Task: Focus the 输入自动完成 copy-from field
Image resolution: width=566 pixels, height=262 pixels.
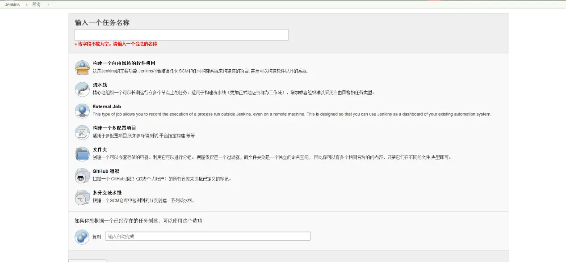Action: (208, 236)
